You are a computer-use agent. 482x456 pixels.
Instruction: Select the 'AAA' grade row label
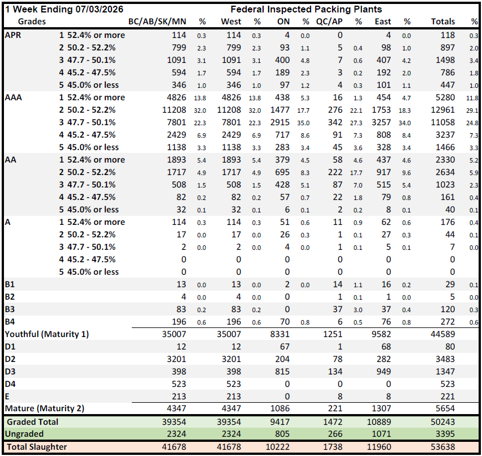pyautogui.click(x=14, y=97)
